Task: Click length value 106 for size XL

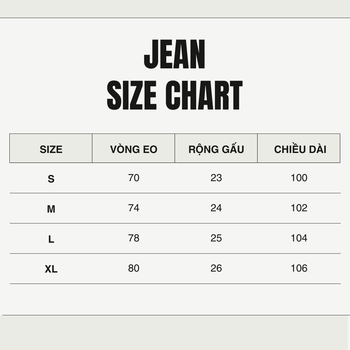Action: click(299, 268)
